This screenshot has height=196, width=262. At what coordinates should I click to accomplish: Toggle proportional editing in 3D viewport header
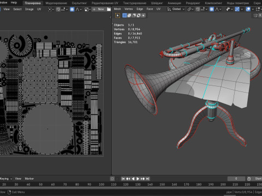click(212, 9)
